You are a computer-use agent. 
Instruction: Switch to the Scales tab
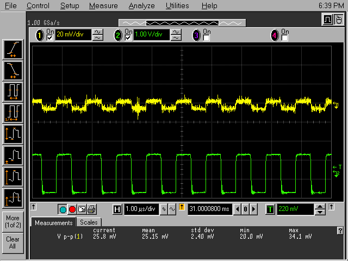[x=89, y=222]
